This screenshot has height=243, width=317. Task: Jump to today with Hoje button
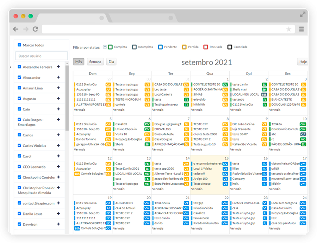click(x=303, y=61)
